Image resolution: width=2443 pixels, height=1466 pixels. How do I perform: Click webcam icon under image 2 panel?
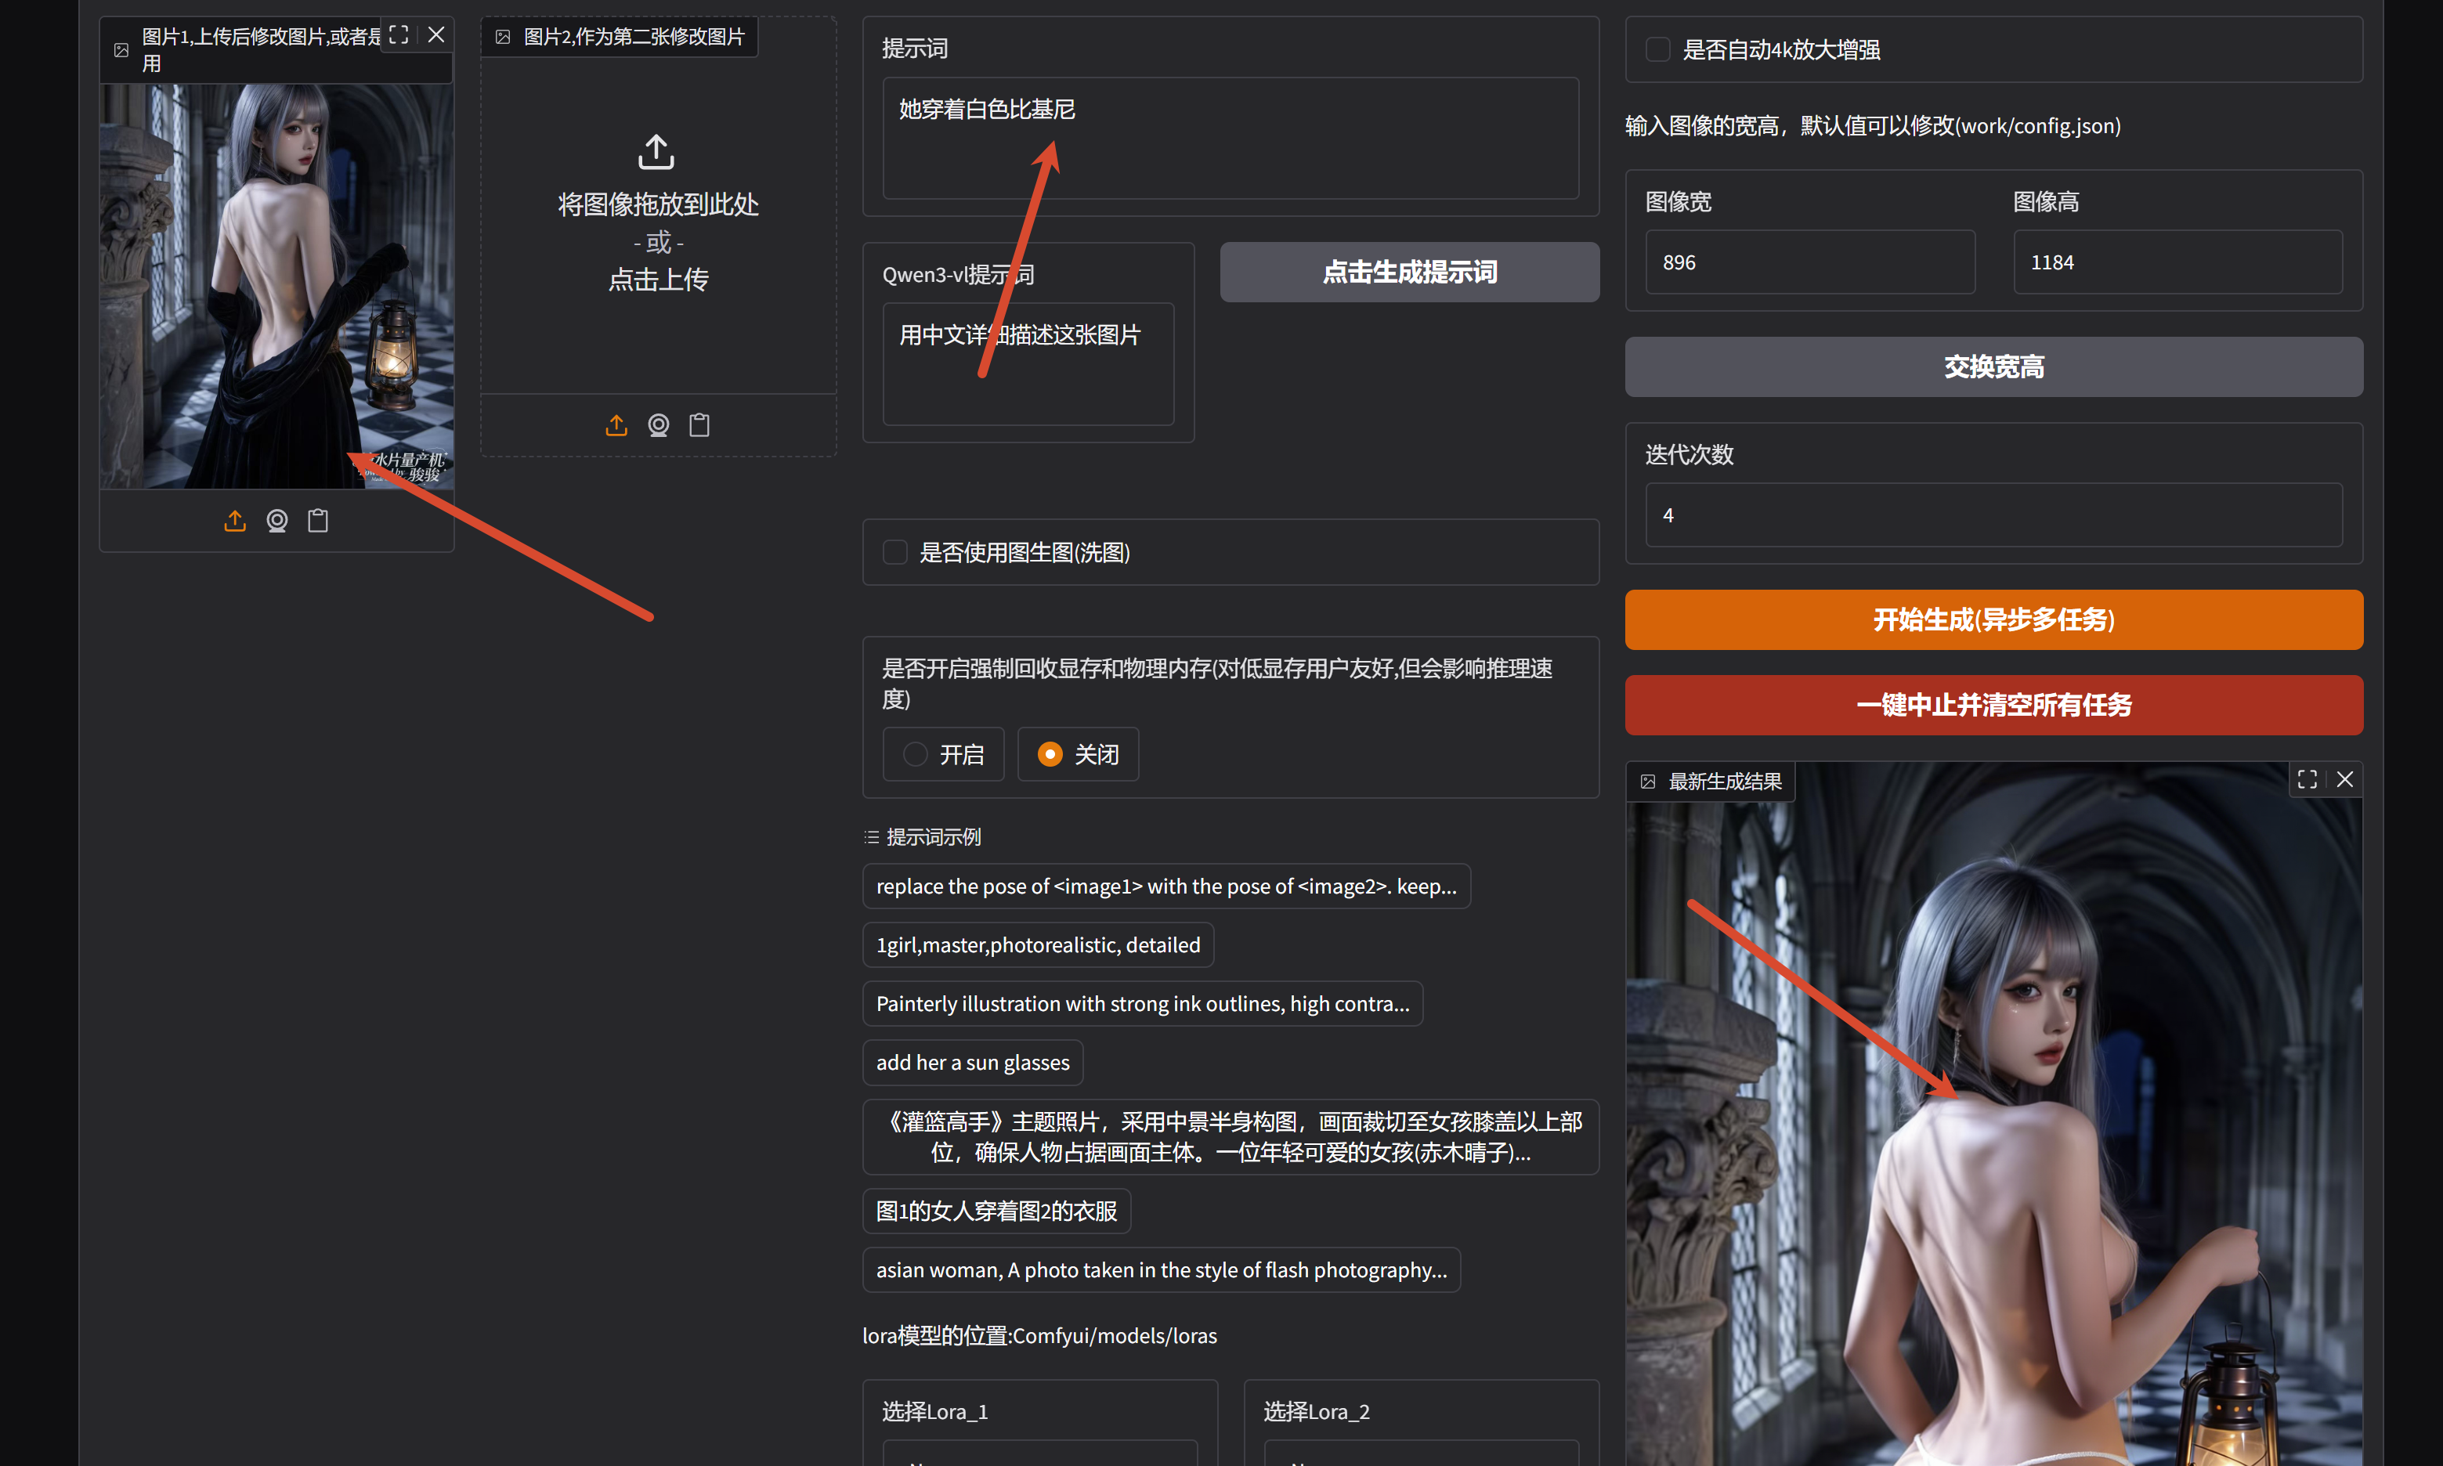[x=658, y=424]
